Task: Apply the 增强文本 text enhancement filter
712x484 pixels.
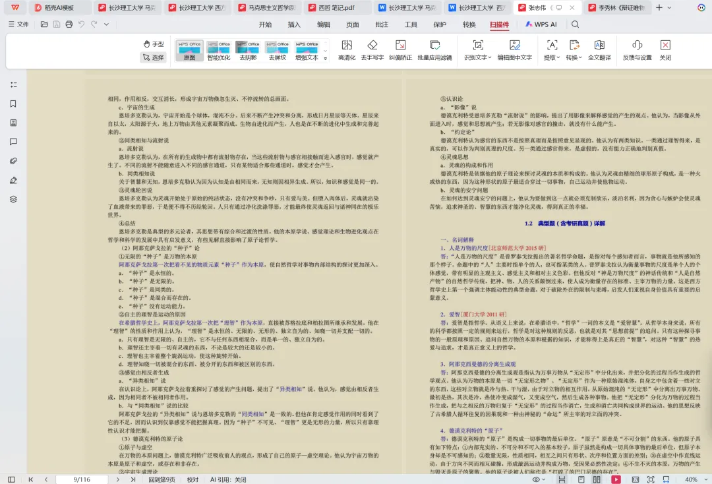Action: click(307, 50)
